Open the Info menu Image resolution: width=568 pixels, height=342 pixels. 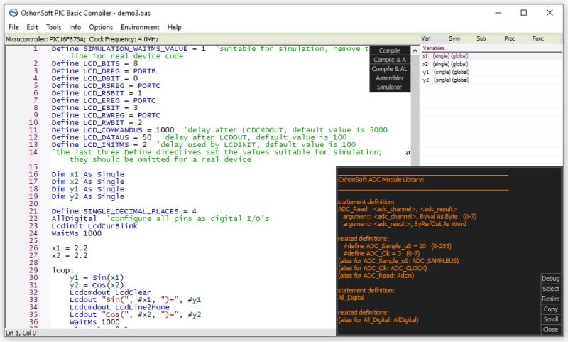(x=75, y=27)
